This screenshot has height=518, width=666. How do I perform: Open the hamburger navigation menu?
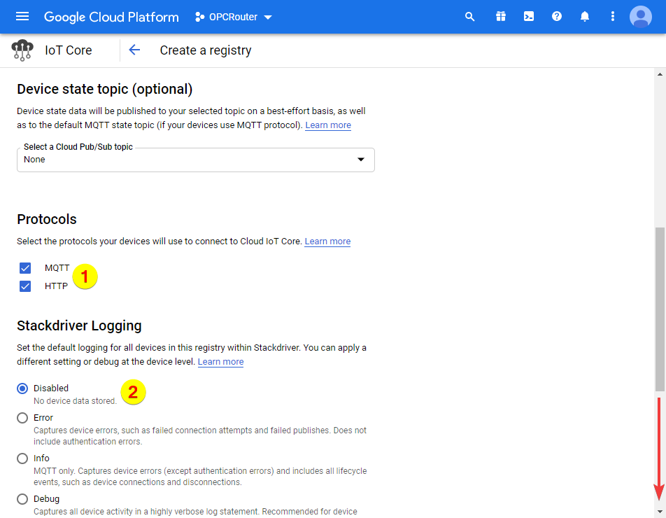22,17
